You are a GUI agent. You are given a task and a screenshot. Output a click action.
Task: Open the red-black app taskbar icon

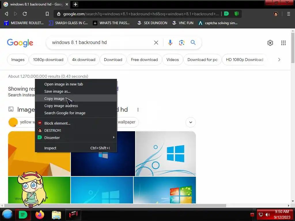tap(73, 214)
